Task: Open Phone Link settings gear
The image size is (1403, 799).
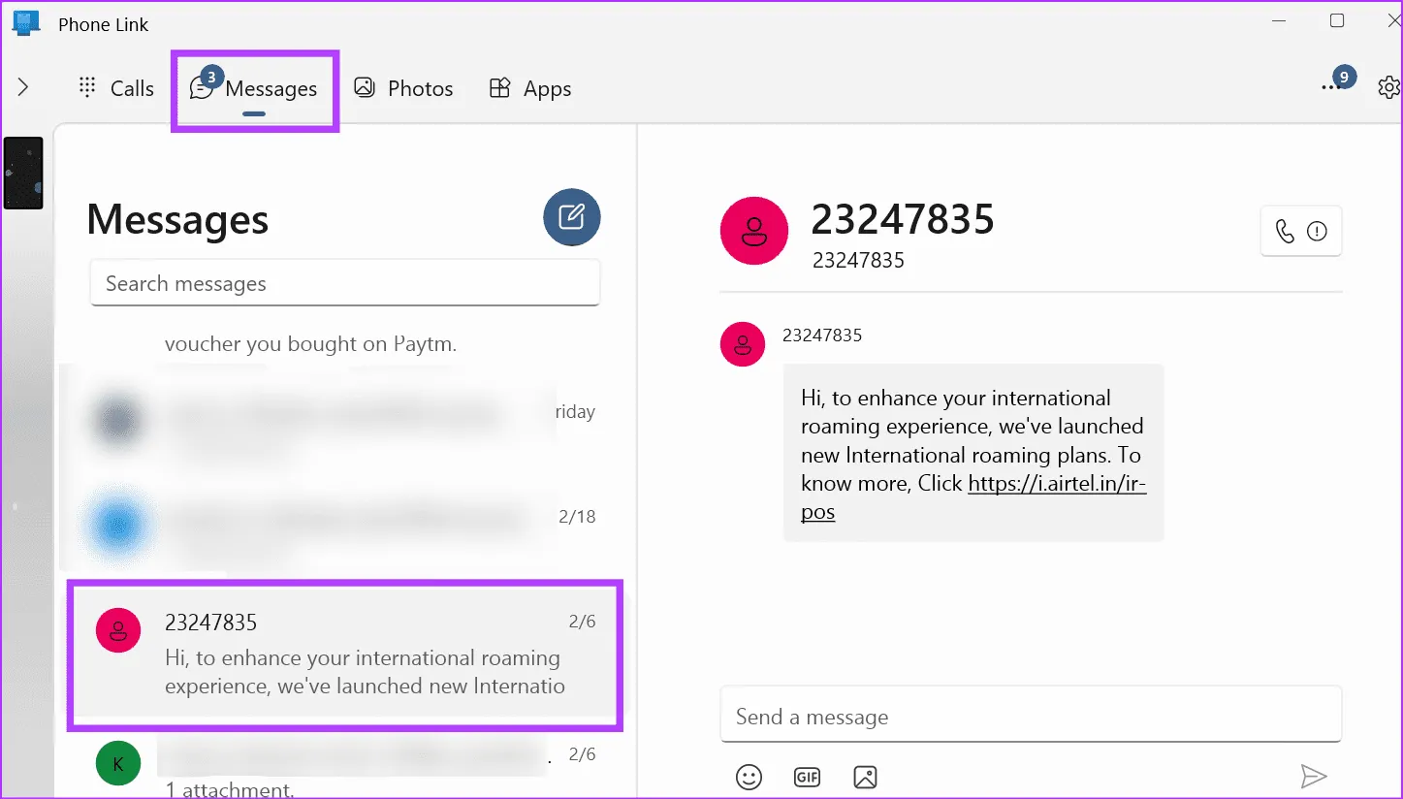Action: coord(1388,88)
